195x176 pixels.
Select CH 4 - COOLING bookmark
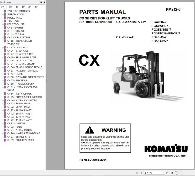pos(16,34)
